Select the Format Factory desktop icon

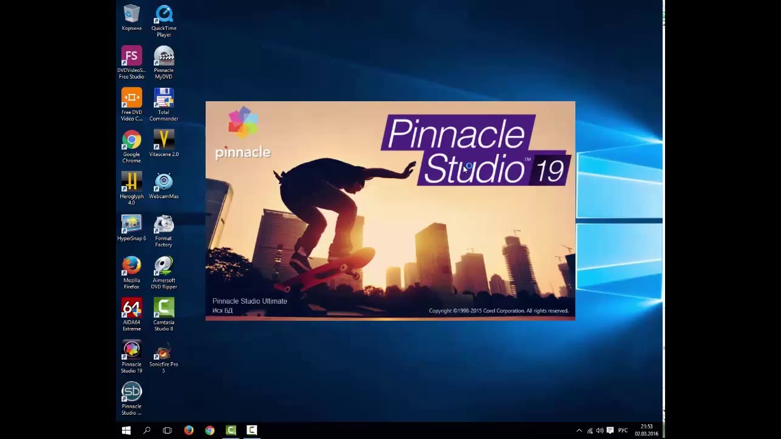(164, 231)
